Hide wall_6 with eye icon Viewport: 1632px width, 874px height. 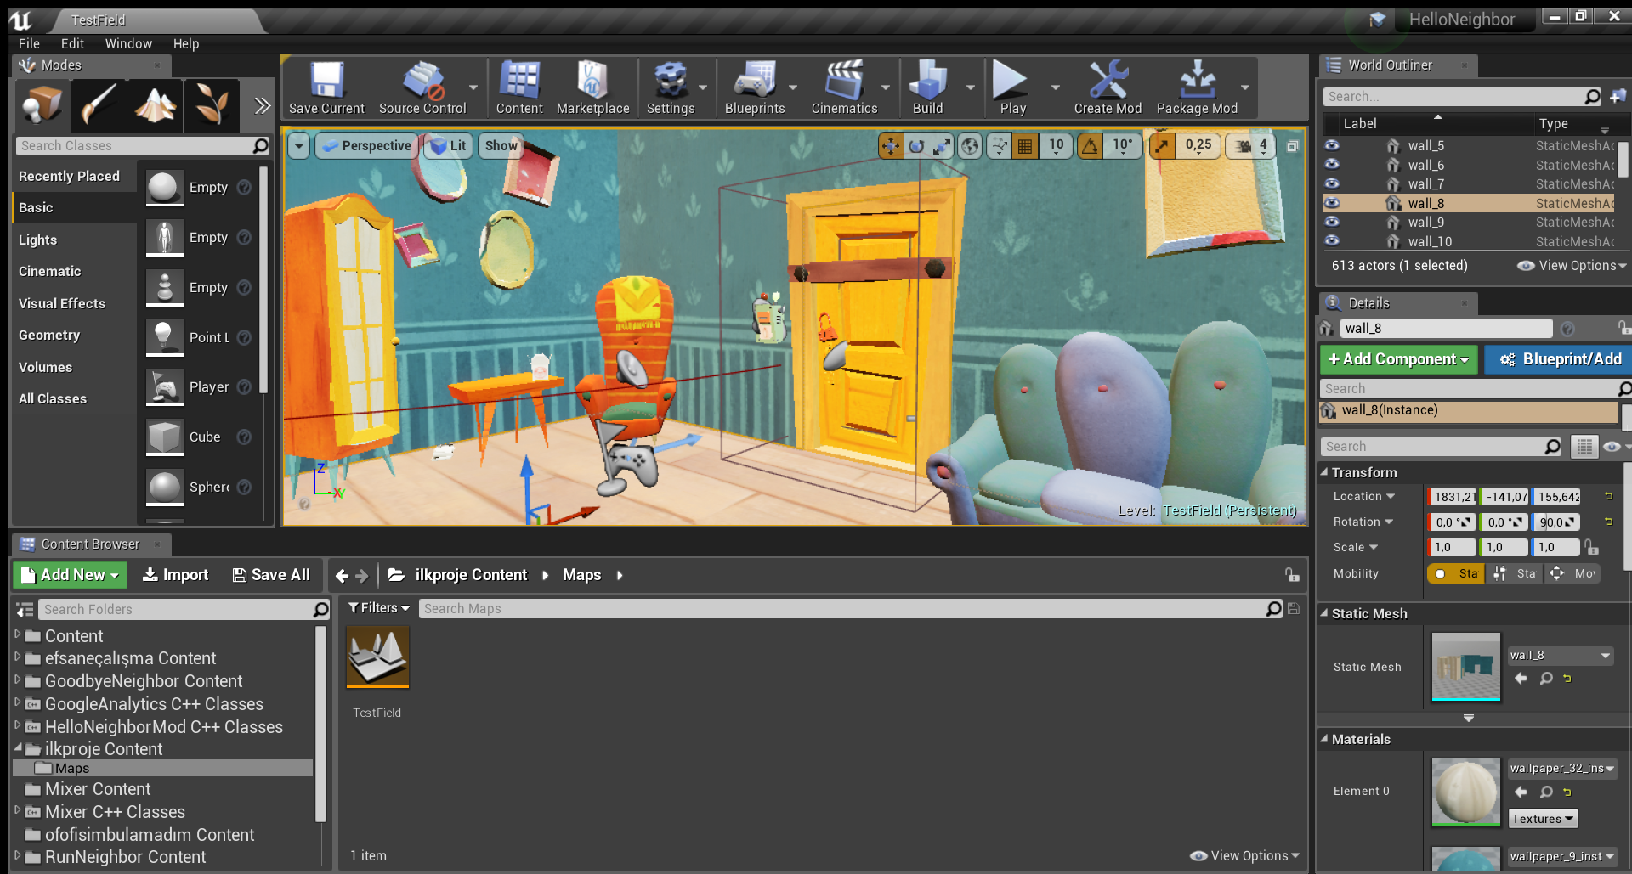[x=1332, y=165]
